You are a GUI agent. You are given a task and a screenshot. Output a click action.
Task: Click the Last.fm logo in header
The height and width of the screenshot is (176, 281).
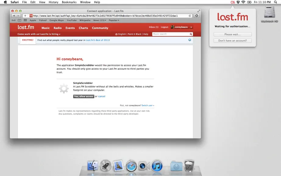(26, 27)
